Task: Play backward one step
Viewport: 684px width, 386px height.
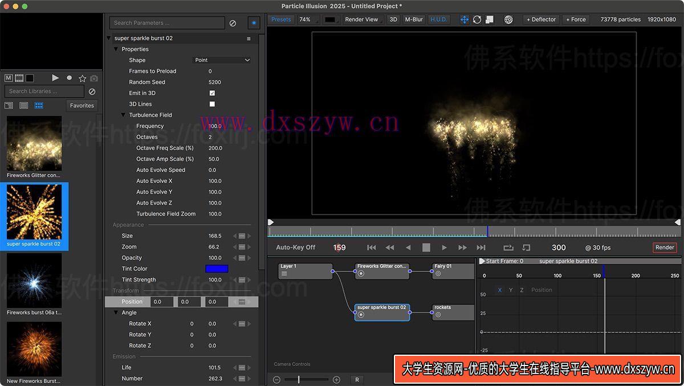Action: pos(408,247)
